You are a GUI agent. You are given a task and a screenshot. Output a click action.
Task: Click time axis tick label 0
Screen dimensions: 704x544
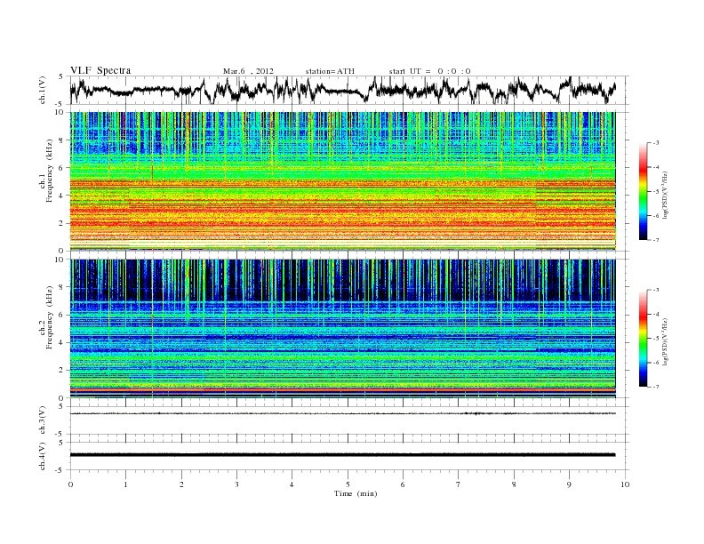70,484
